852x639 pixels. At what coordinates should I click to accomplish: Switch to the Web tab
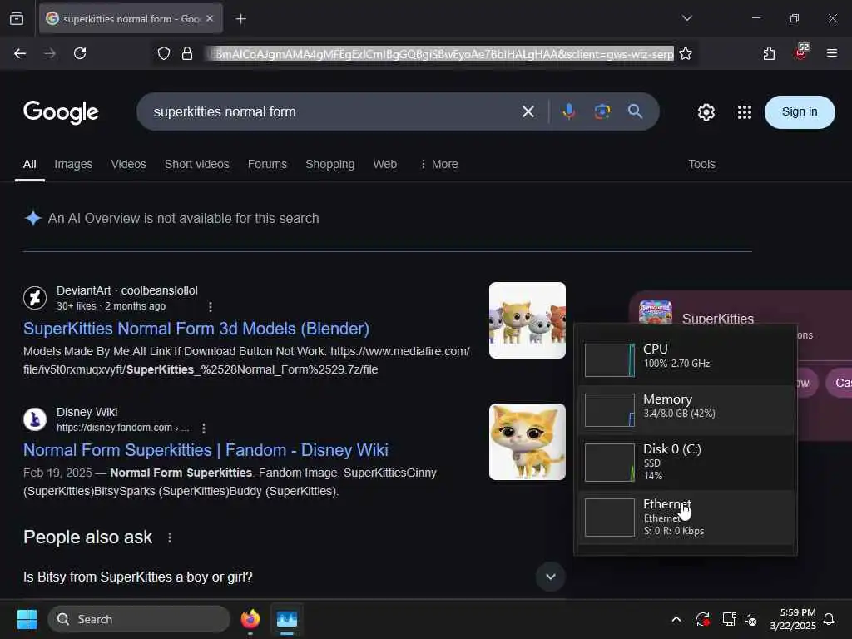pos(384,164)
